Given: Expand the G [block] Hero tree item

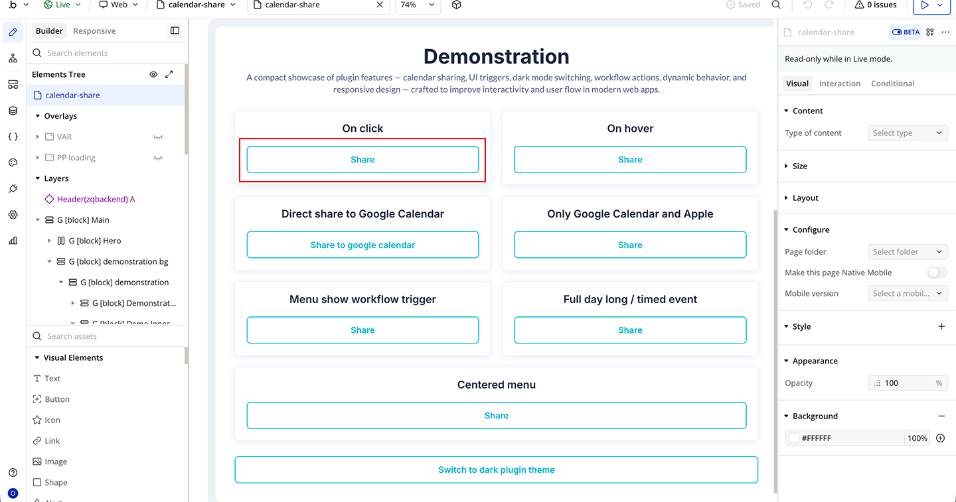Looking at the screenshot, I should coord(50,241).
